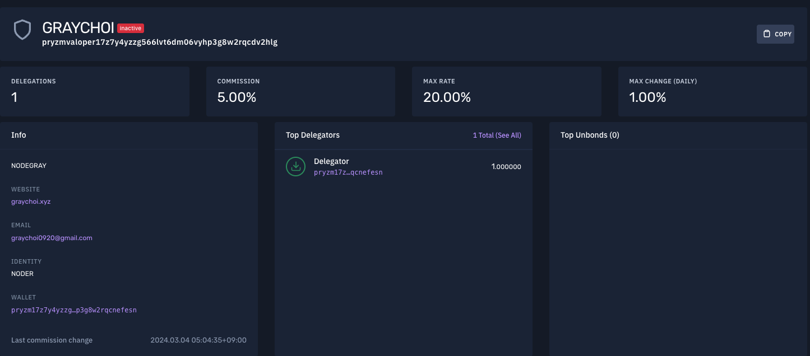Click the NODEGRAY description text
This screenshot has width=810, height=356.
[29, 166]
